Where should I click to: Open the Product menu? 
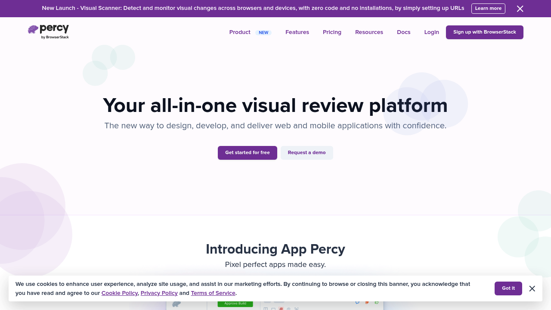240,32
